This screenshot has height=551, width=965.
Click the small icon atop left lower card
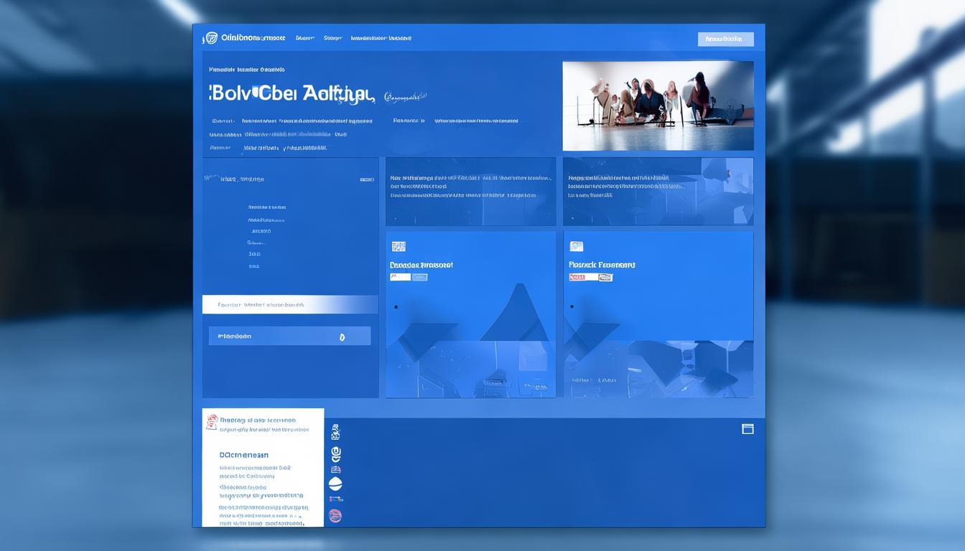tap(398, 246)
